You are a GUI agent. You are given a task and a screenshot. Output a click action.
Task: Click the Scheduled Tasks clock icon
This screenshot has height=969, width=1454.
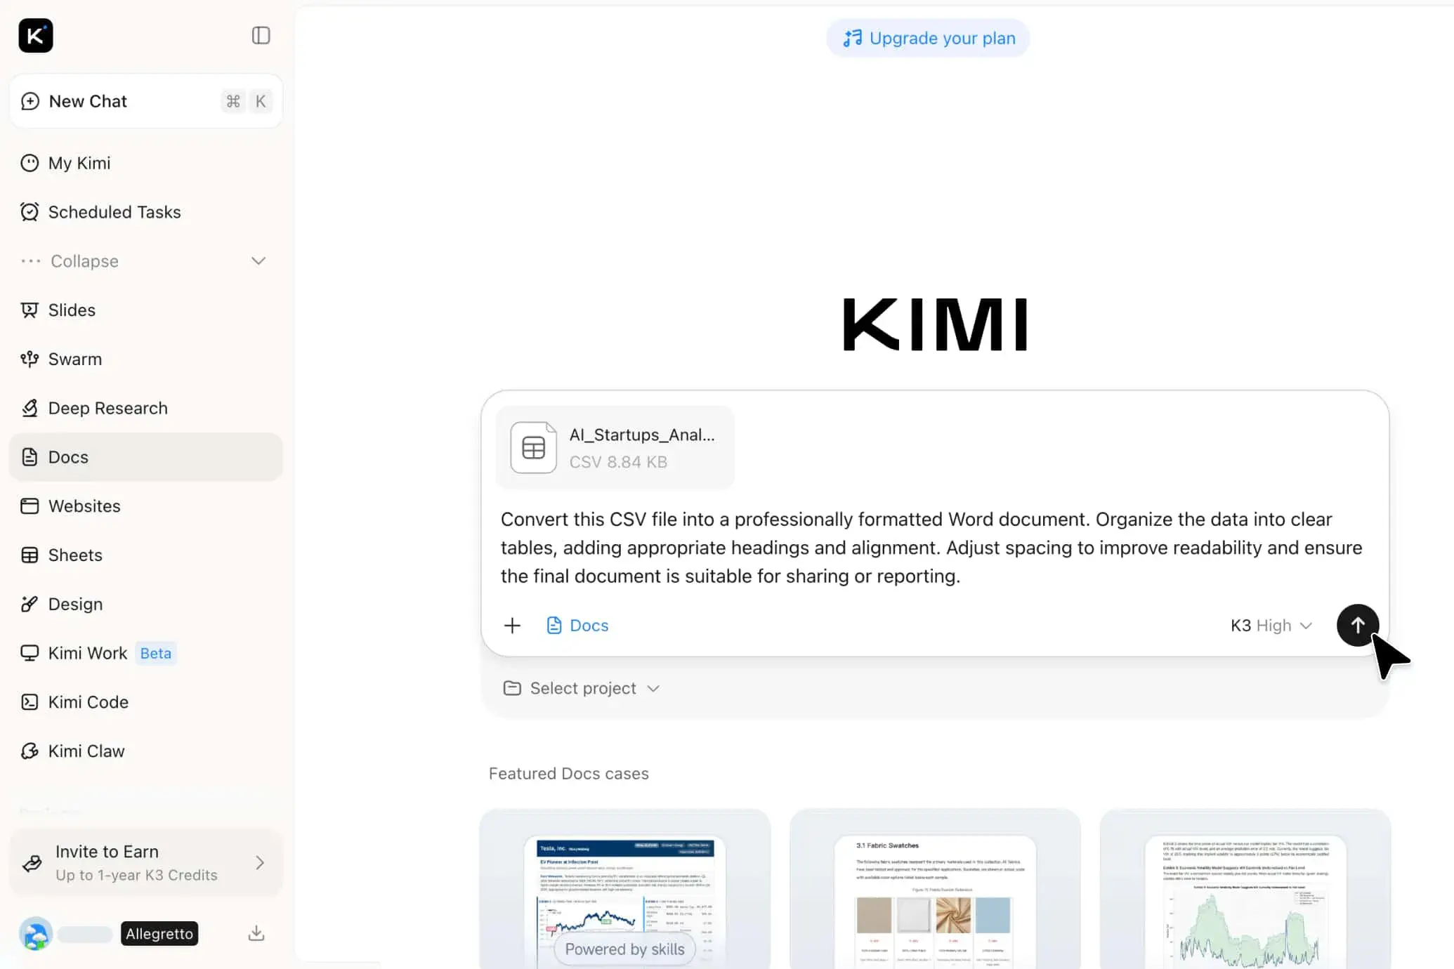click(30, 212)
